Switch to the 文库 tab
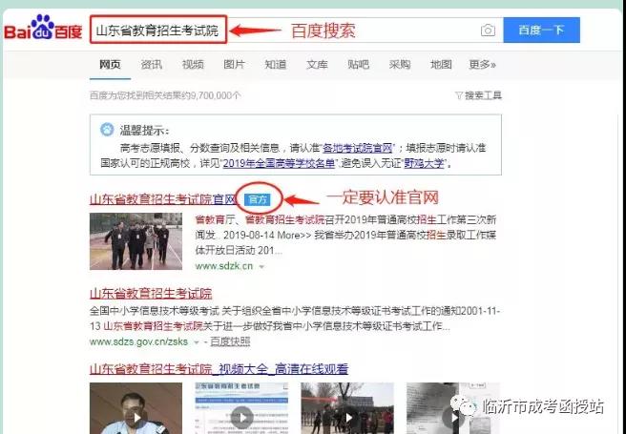The height and width of the screenshot is (434, 626). [317, 64]
